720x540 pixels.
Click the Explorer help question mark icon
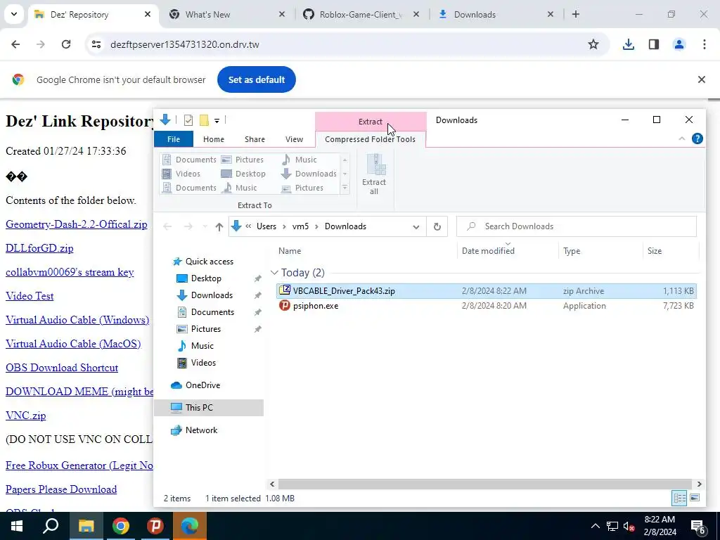point(697,139)
